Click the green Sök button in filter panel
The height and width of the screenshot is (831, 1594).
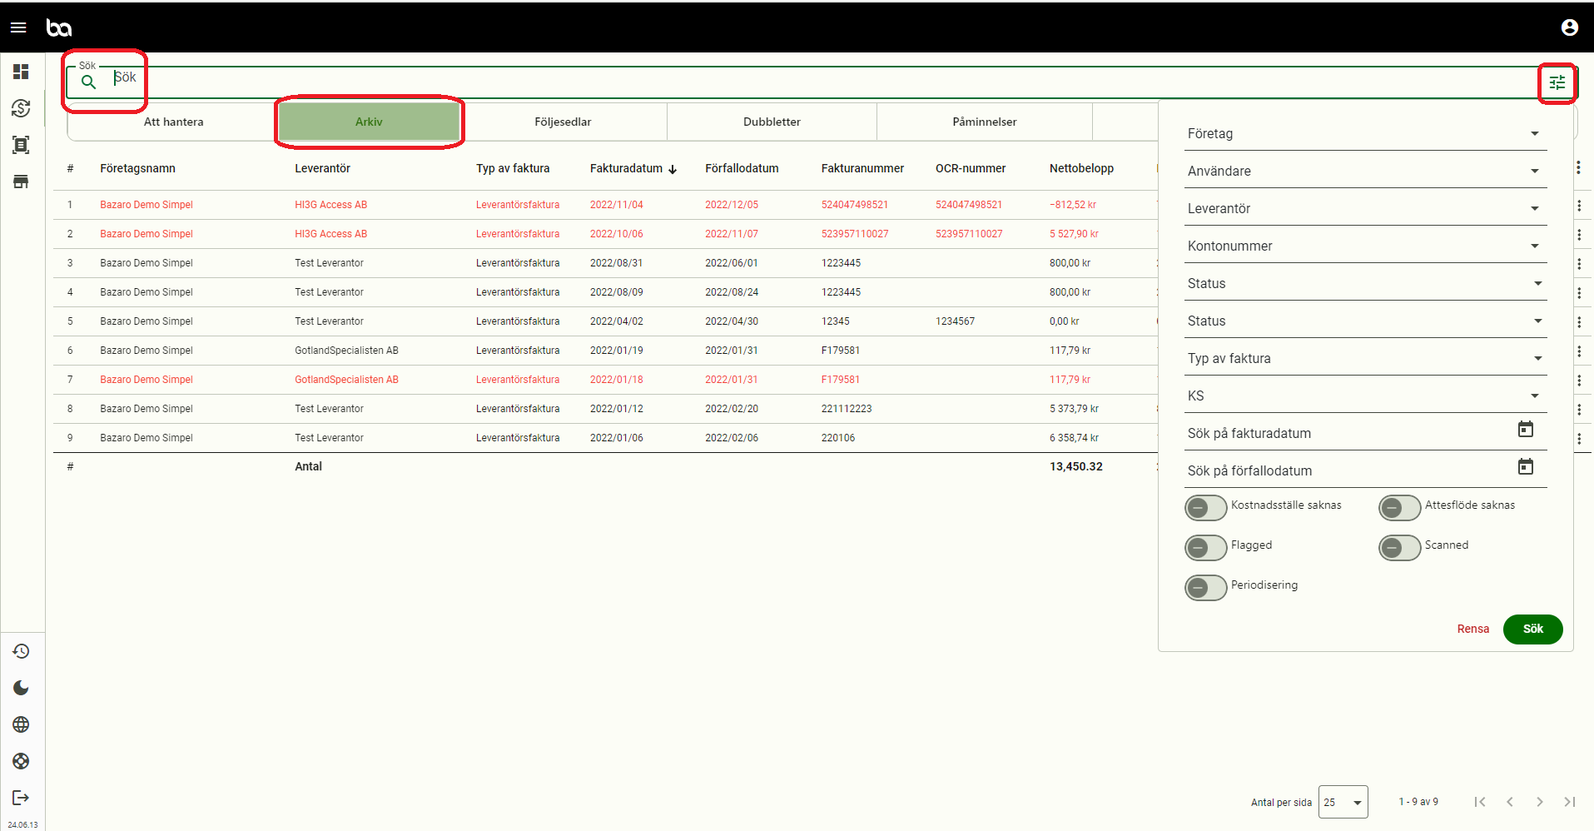coord(1532,629)
